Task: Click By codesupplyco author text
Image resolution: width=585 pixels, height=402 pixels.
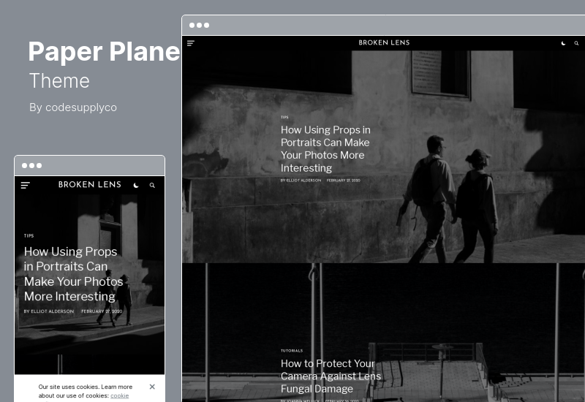Action: pos(73,107)
